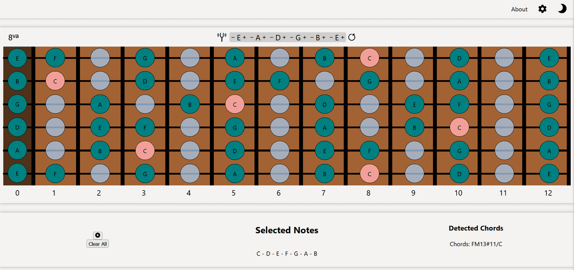Raise the A string tuning with plus
Screen dimensions: 574x270
click(264, 37)
